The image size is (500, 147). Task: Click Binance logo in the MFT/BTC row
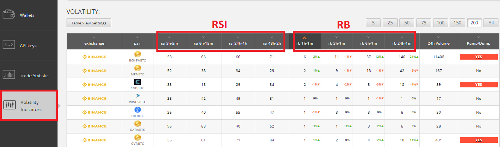pyautogui.click(x=94, y=71)
